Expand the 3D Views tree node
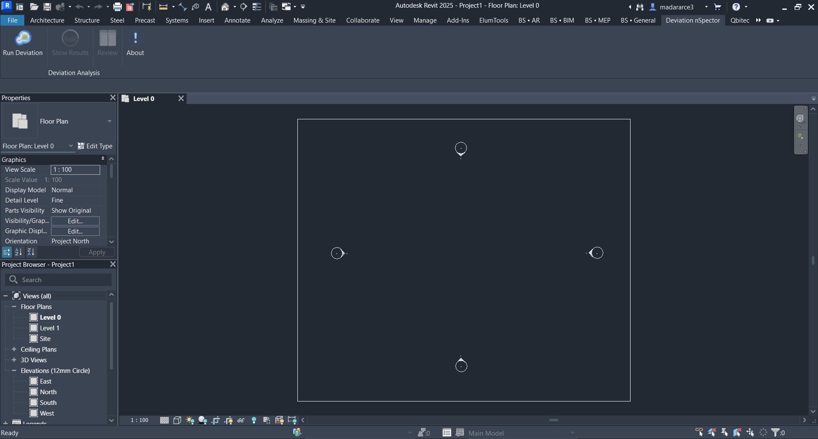The height and width of the screenshot is (439, 818). [14, 360]
